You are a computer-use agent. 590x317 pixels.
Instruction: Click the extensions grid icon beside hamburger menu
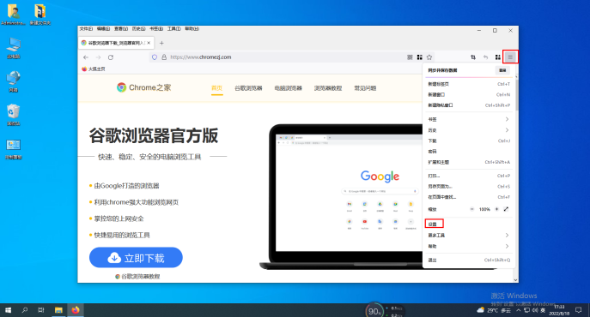[498, 57]
